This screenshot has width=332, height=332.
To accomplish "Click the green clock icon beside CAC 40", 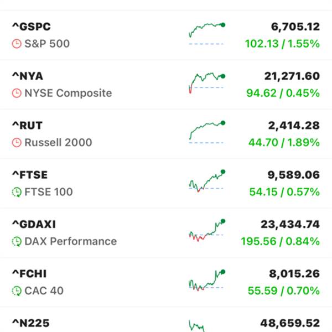I will [x=17, y=290].
